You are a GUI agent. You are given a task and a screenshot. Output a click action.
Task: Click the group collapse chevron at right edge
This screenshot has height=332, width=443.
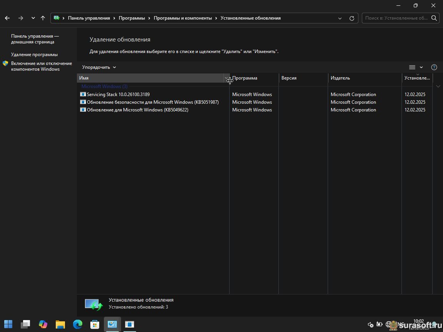click(438, 86)
